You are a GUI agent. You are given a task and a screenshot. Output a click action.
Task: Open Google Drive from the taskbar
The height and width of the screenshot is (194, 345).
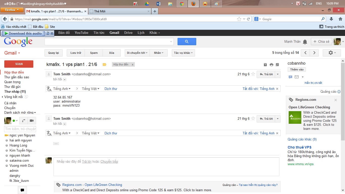coord(147,4)
